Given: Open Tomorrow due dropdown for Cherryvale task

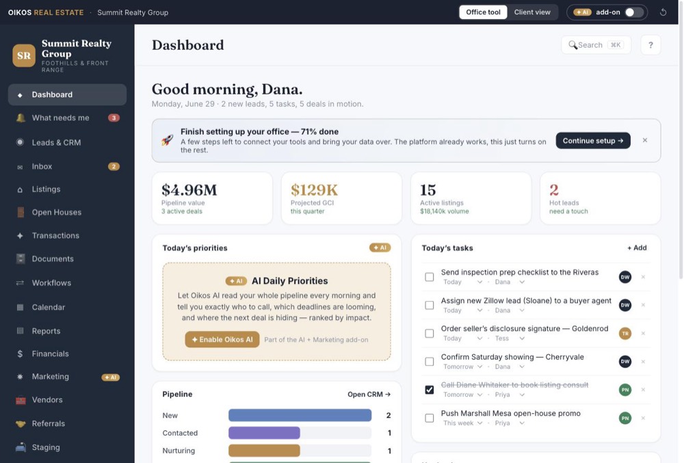Looking at the screenshot, I should point(463,367).
